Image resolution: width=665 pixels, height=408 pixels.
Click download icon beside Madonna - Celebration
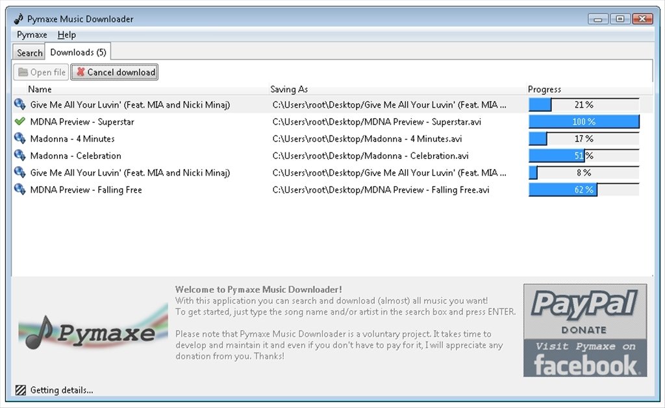[19, 155]
